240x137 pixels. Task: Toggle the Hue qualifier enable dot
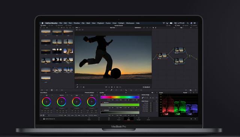[x=102, y=95]
